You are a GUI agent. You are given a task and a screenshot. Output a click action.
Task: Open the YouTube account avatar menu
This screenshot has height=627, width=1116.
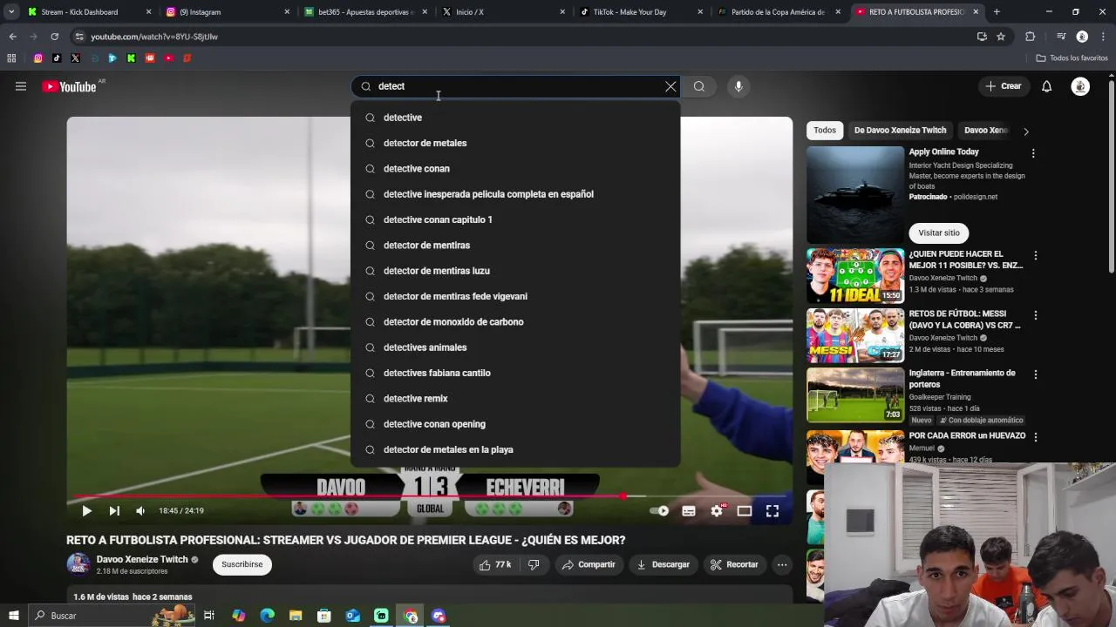pyautogui.click(x=1080, y=86)
